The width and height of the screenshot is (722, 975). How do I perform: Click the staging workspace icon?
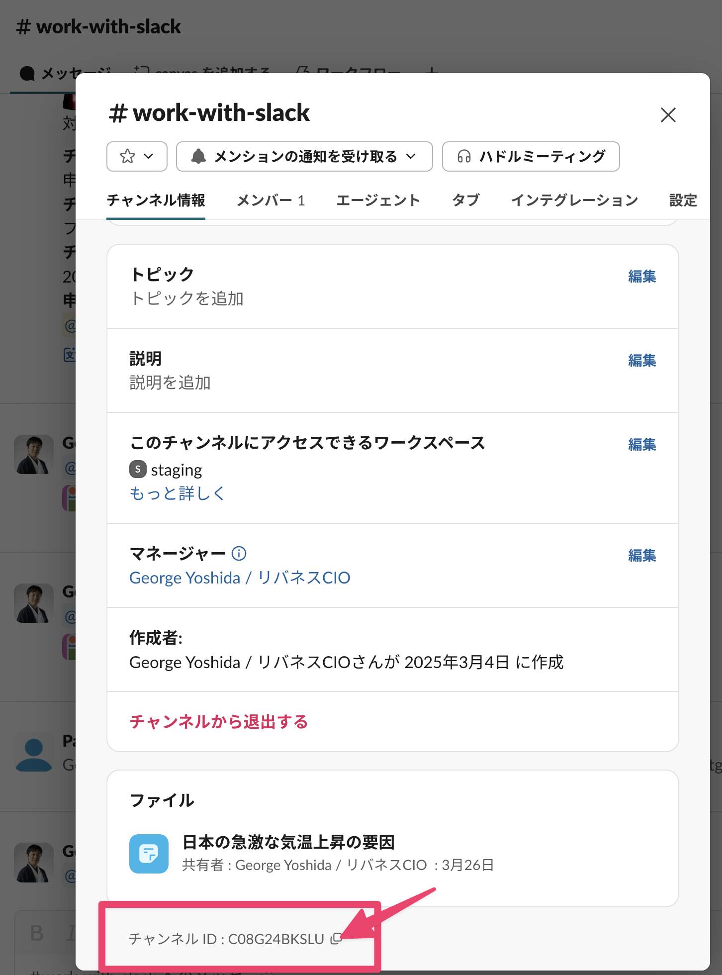138,469
